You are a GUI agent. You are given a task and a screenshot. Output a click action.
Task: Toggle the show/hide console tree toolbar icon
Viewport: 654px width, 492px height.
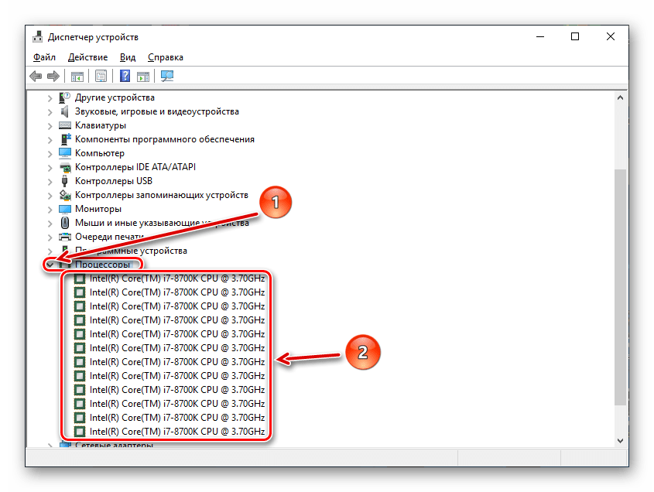[77, 77]
